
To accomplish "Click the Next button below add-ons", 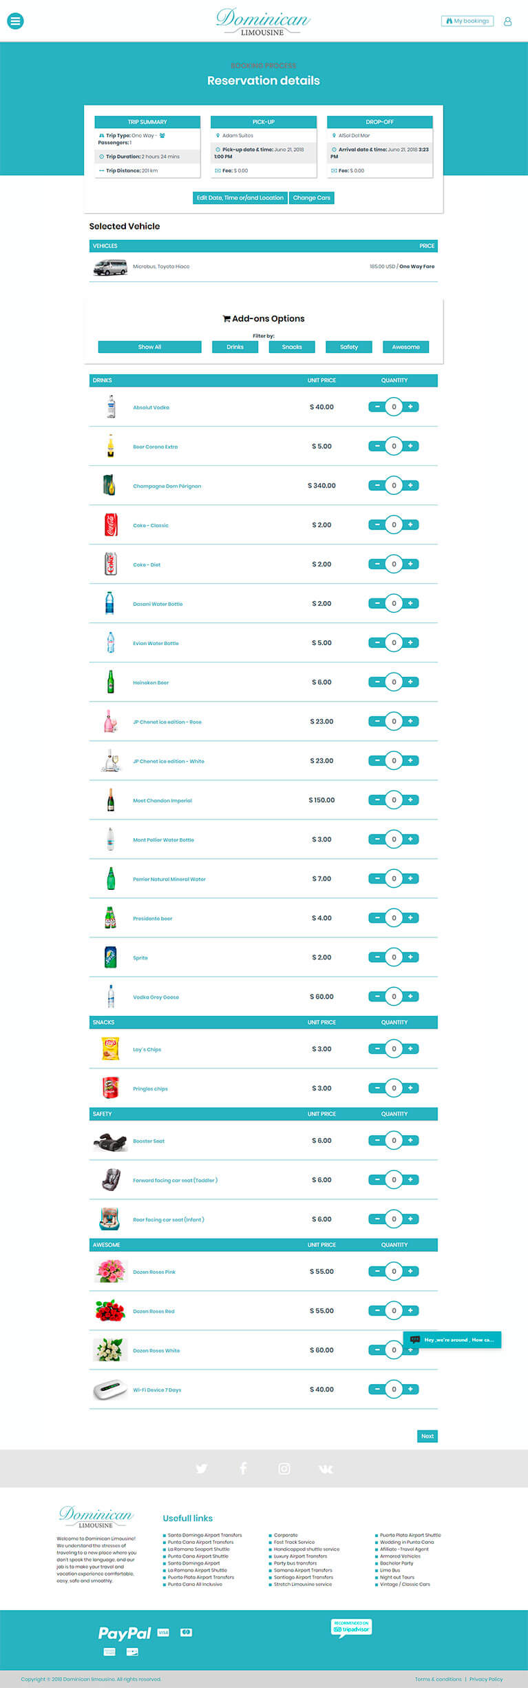I will point(427,1436).
